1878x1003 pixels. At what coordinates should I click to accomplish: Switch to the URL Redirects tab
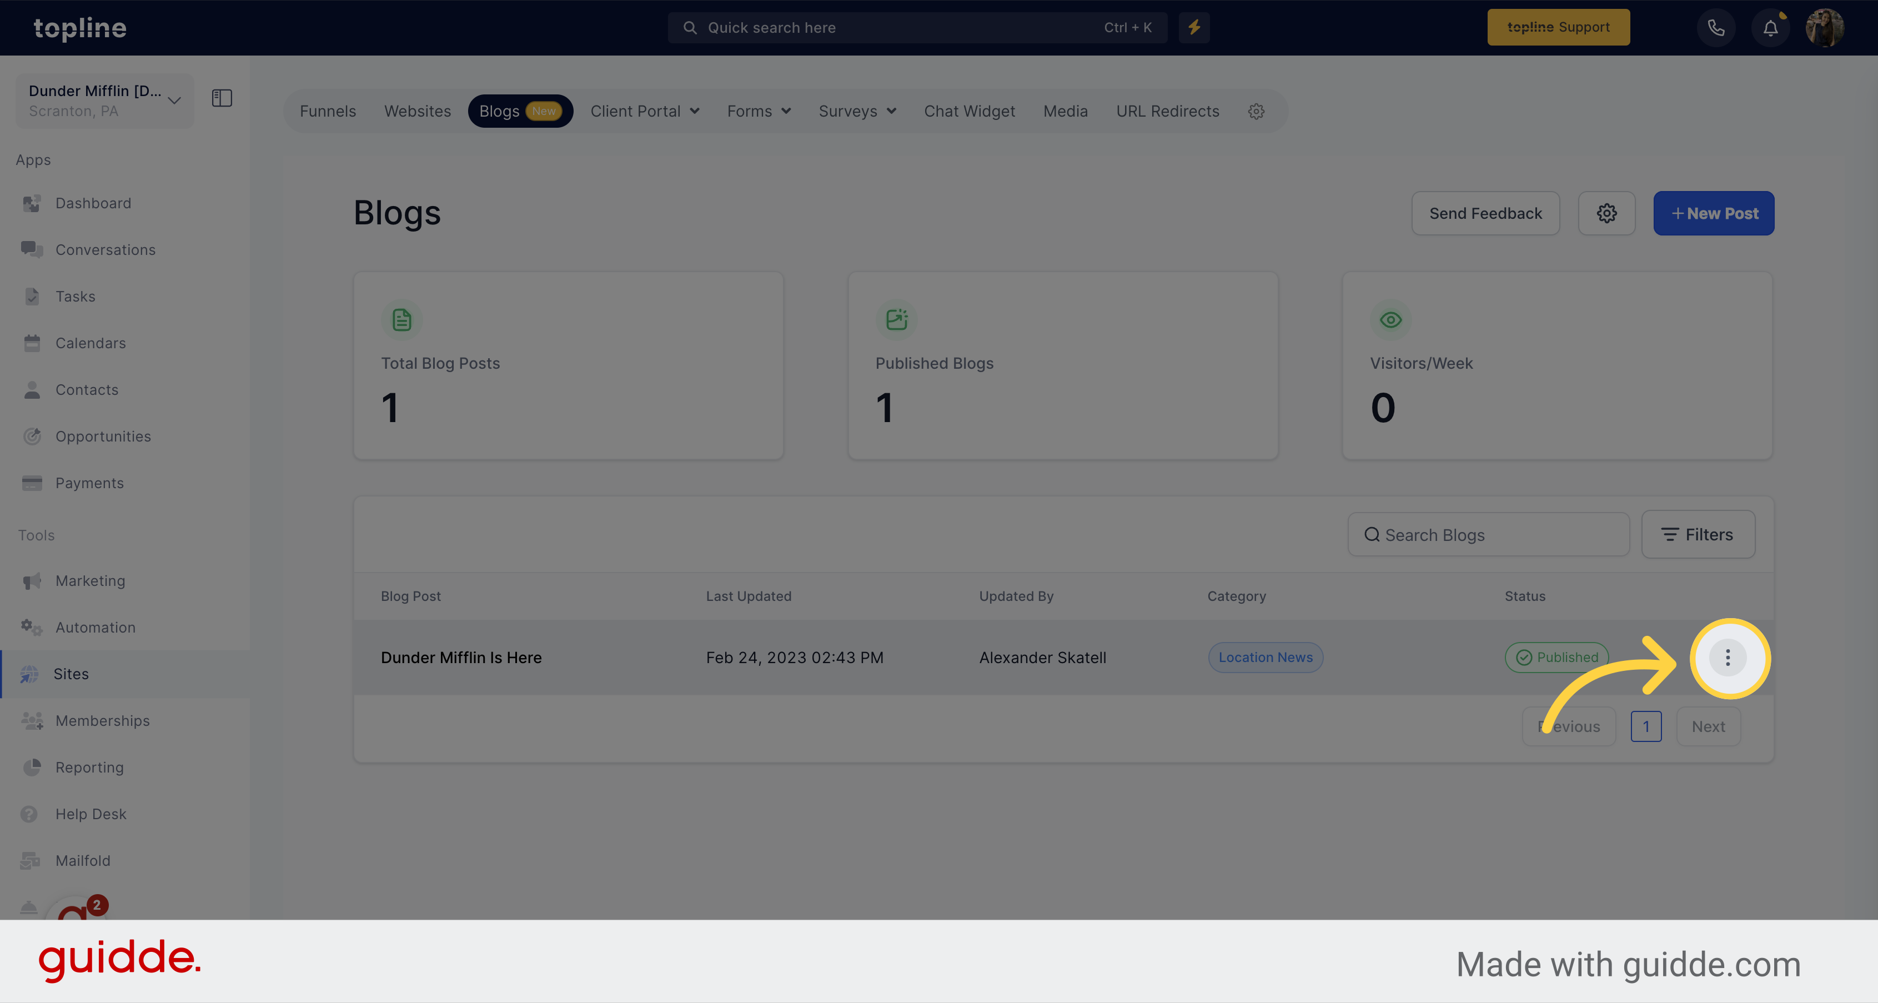pos(1167,112)
